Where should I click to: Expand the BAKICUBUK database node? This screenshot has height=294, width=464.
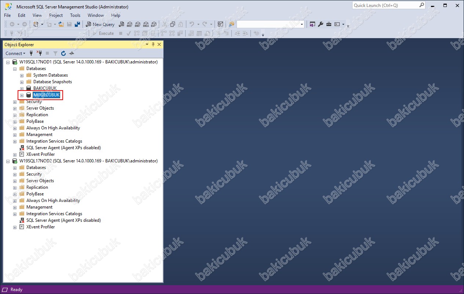click(x=22, y=89)
